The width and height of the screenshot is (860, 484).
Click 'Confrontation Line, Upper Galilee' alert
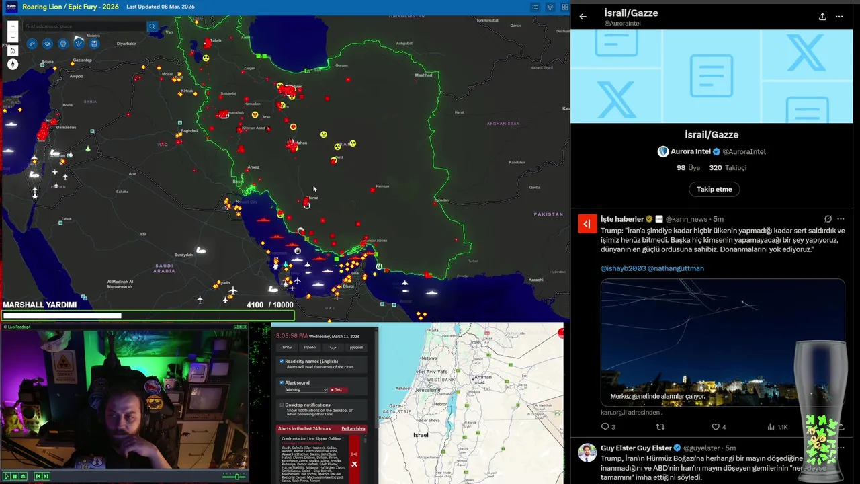click(311, 438)
